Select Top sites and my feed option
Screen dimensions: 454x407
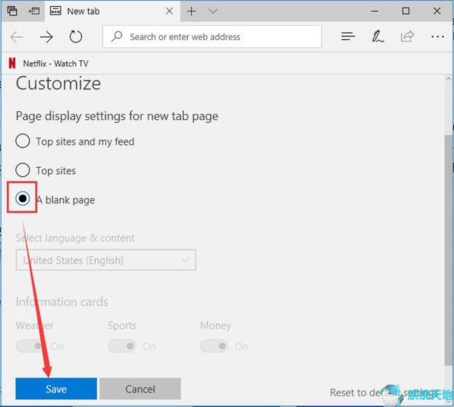point(75,141)
